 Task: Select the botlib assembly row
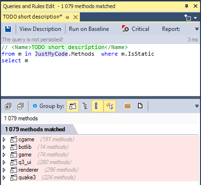coord(108,147)
